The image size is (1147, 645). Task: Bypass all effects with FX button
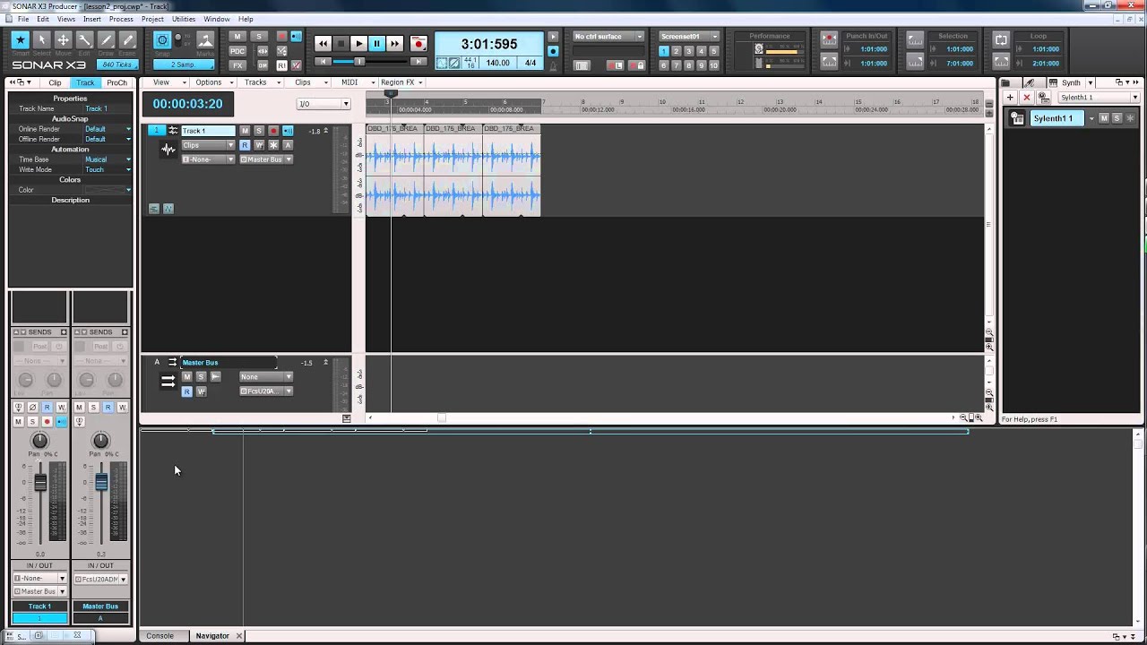pyautogui.click(x=237, y=65)
